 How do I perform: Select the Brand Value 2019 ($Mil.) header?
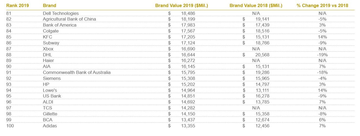[x=181, y=5]
